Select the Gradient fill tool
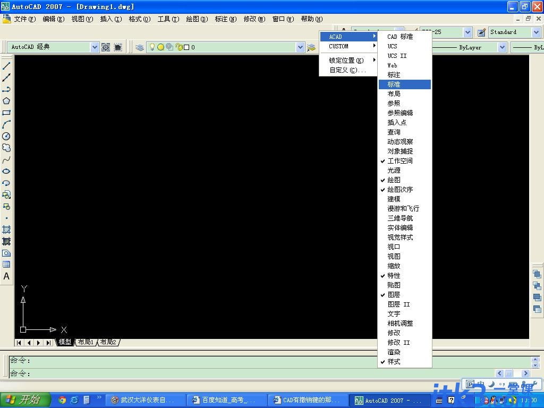This screenshot has height=408, width=544. (6, 241)
